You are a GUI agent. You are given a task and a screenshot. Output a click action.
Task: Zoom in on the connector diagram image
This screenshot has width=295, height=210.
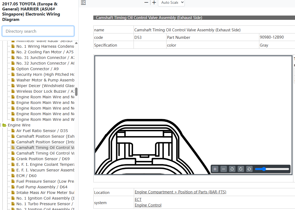[x=215, y=169]
